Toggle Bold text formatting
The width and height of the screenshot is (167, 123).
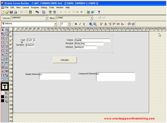click(76, 24)
